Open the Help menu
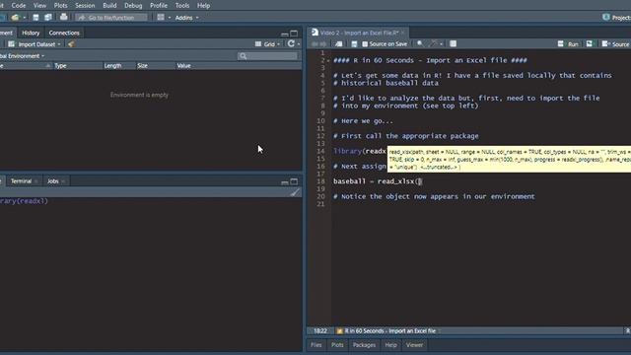631x355 pixels. pyautogui.click(x=204, y=6)
